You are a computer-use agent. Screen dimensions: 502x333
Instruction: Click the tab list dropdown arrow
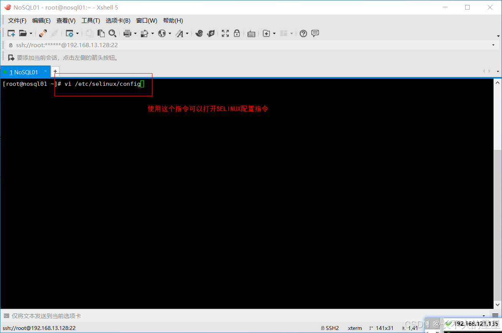498,72
